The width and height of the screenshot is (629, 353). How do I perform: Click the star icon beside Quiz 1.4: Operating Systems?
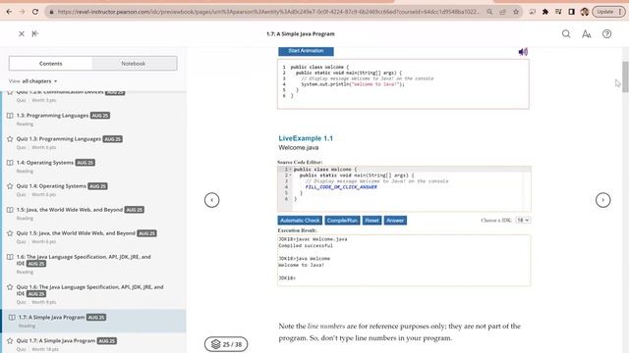[10, 186]
